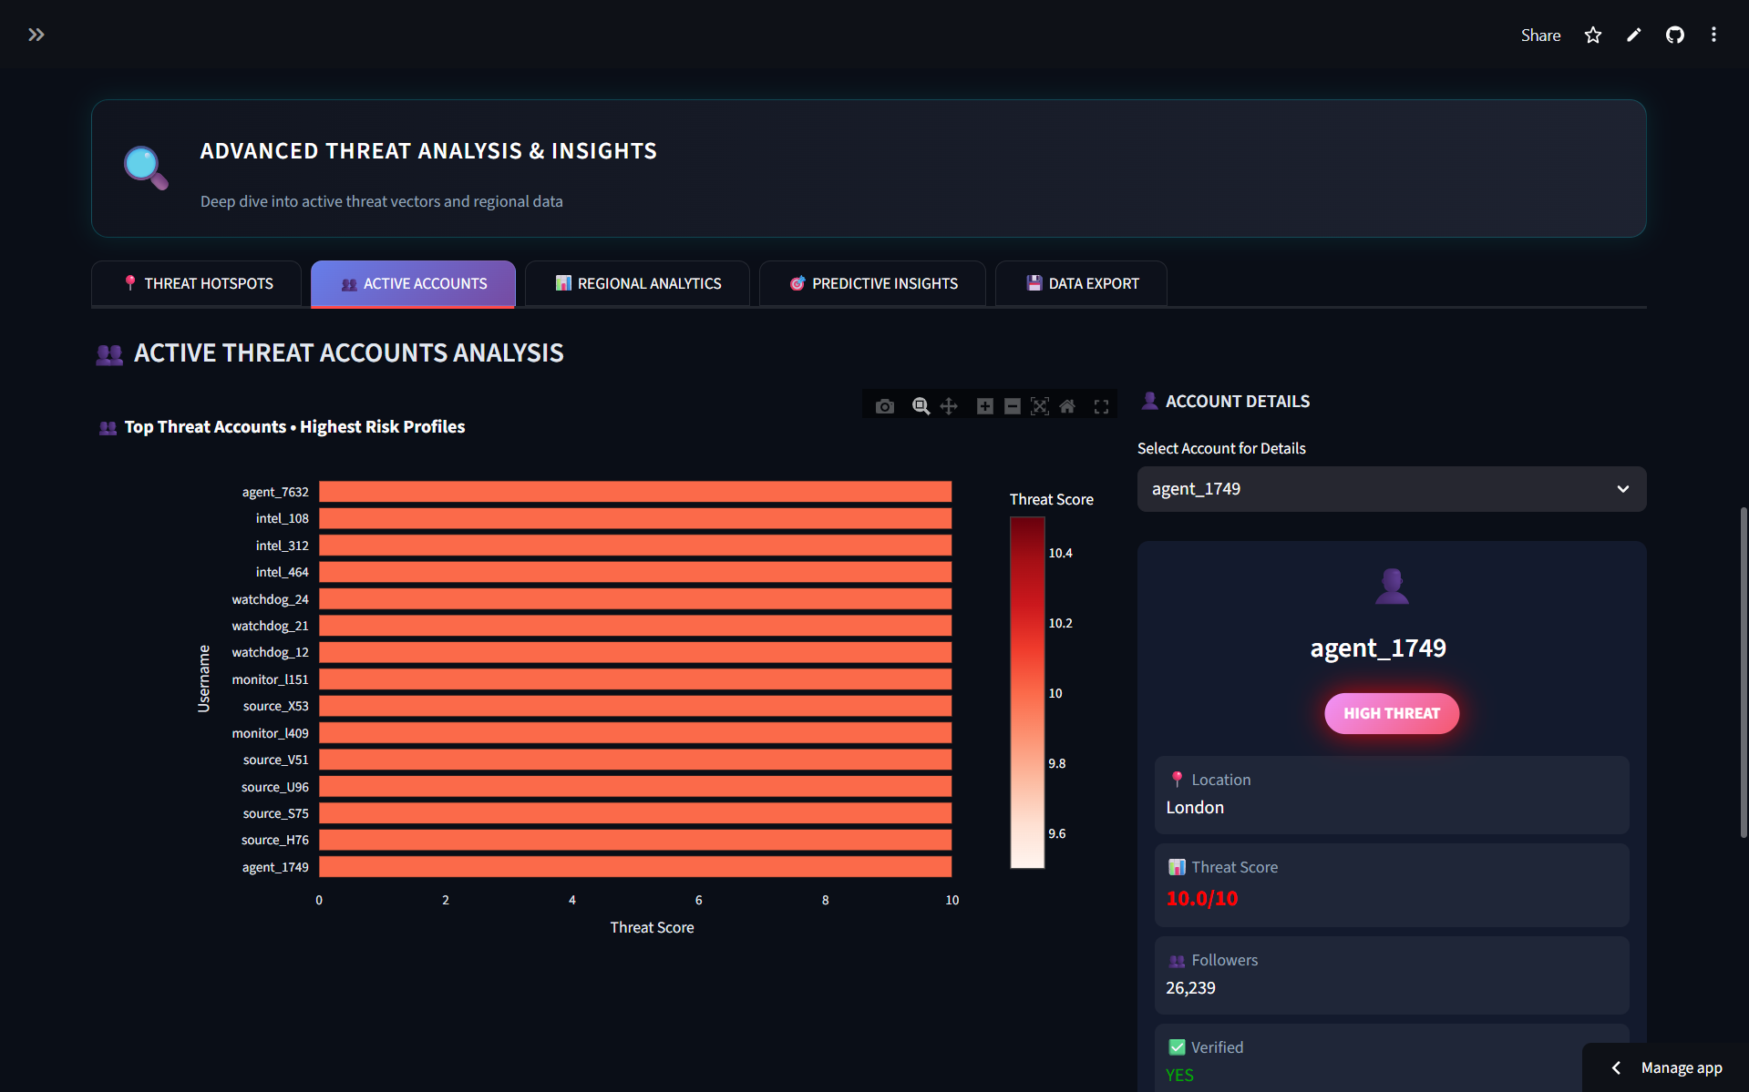Screen dimensions: 1749x1092
Task: Click the bar for source_V51
Action: click(x=635, y=760)
